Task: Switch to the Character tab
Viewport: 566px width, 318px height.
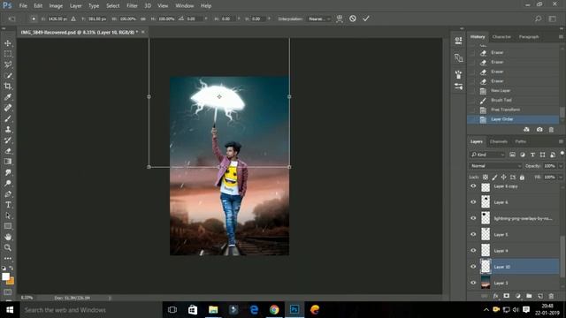Action: click(x=501, y=37)
